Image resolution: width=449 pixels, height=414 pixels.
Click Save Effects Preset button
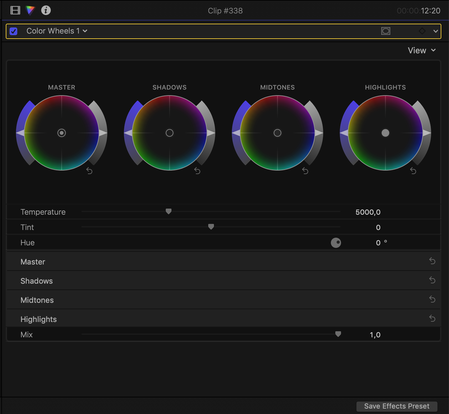(397, 406)
